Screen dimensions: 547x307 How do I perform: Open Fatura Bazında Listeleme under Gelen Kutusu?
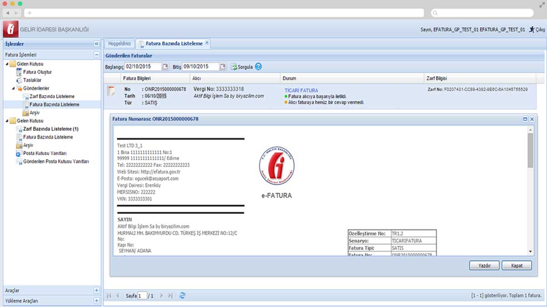tap(48, 137)
